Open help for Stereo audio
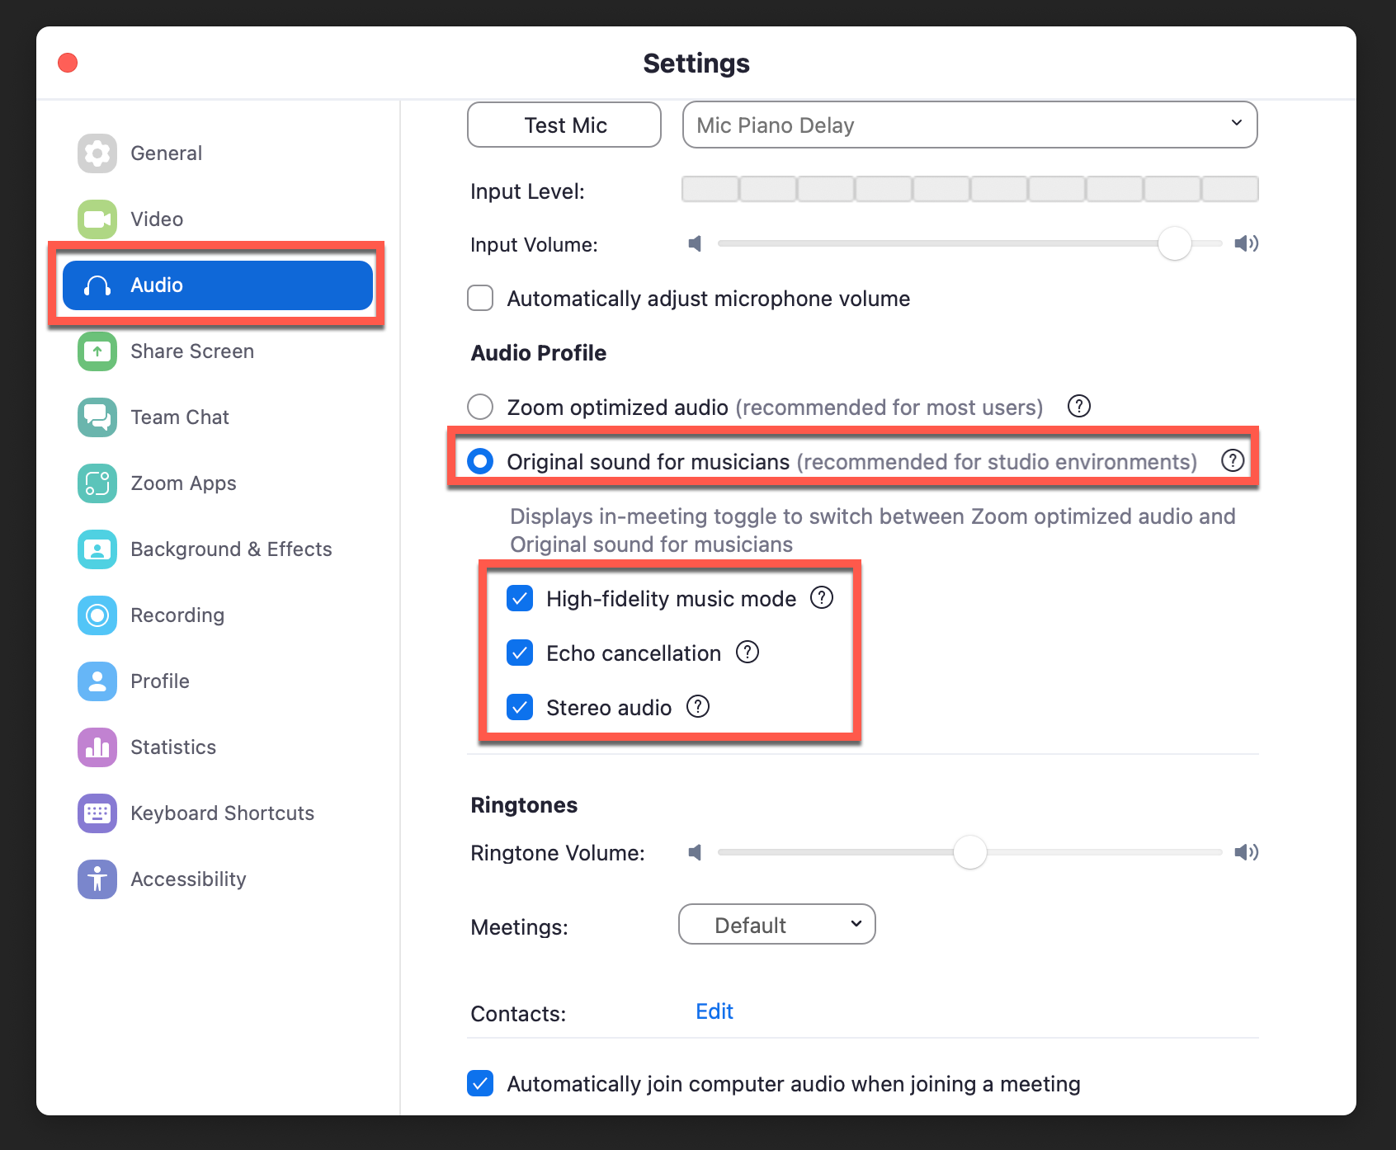Viewport: 1396px width, 1150px height. point(698,706)
